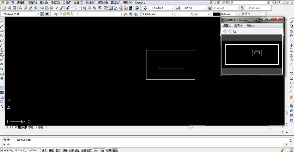The height and width of the screenshot is (152, 294).
Task: Click the Undo arrow icon
Action: click(x=68, y=8)
